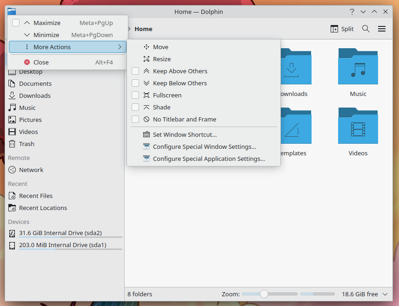The image size is (399, 306).
Task: Click the titlebar help question mark
Action: 352,12
